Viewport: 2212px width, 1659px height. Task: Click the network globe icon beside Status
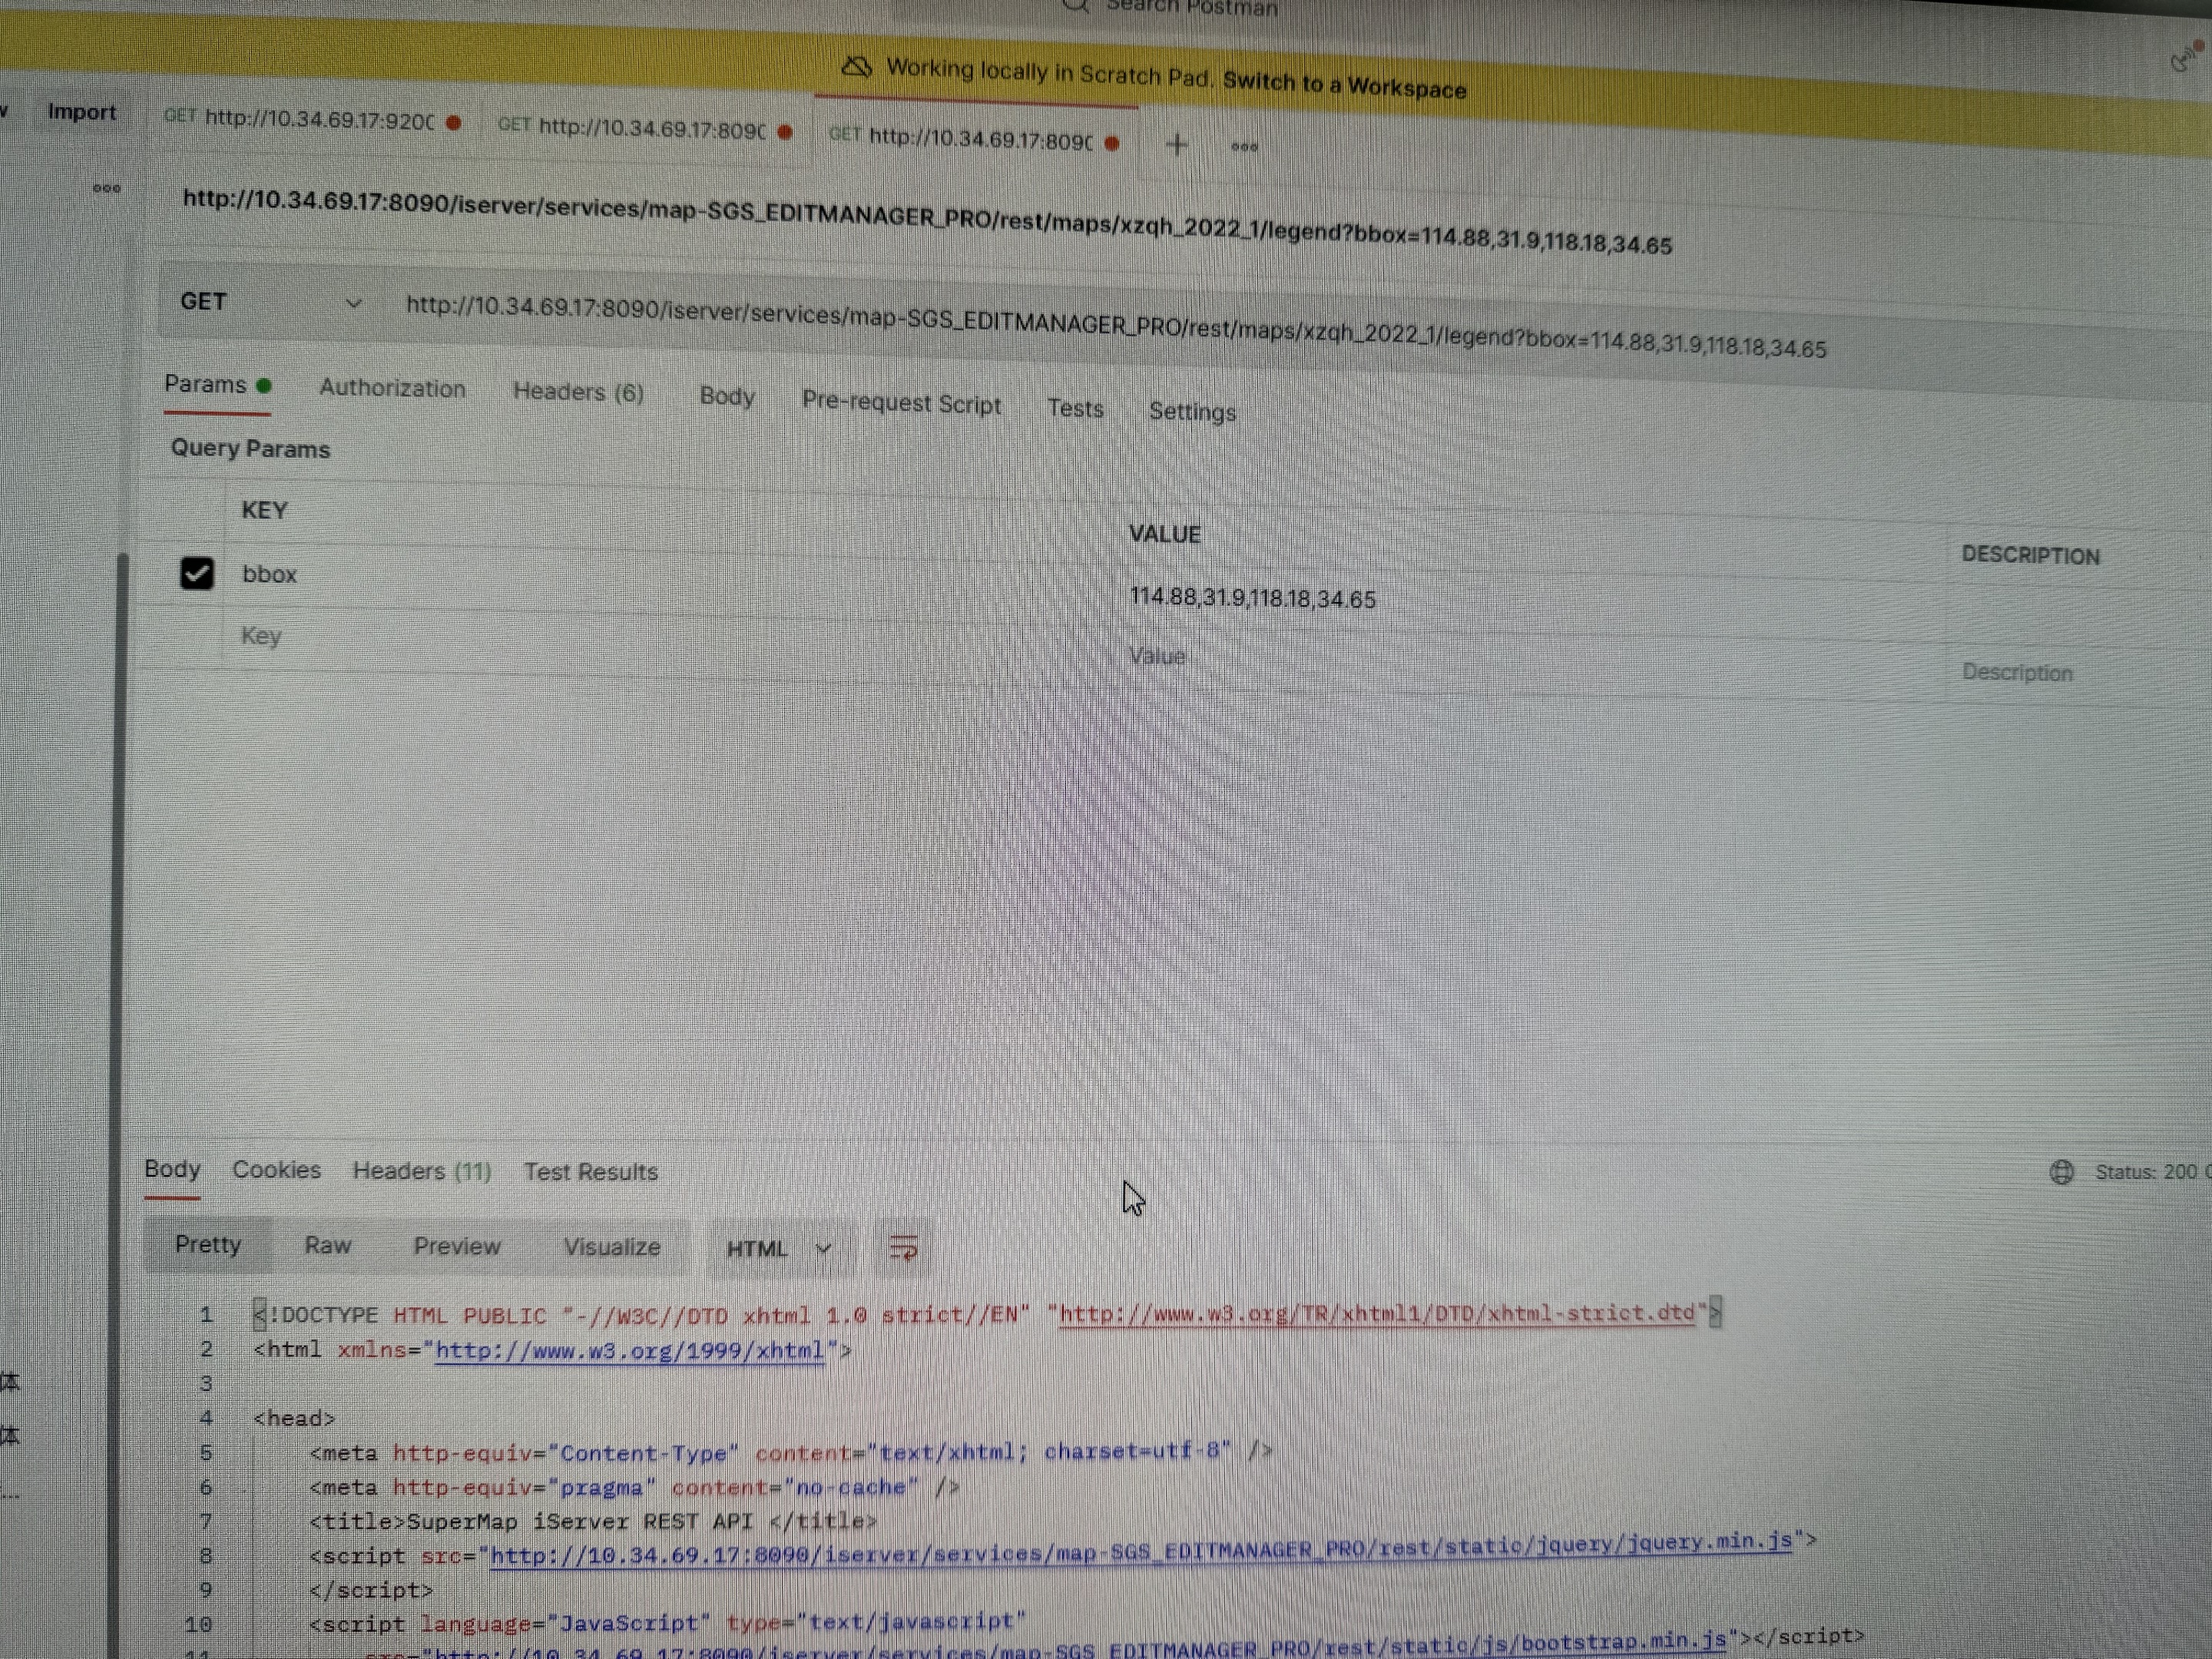click(2062, 1172)
